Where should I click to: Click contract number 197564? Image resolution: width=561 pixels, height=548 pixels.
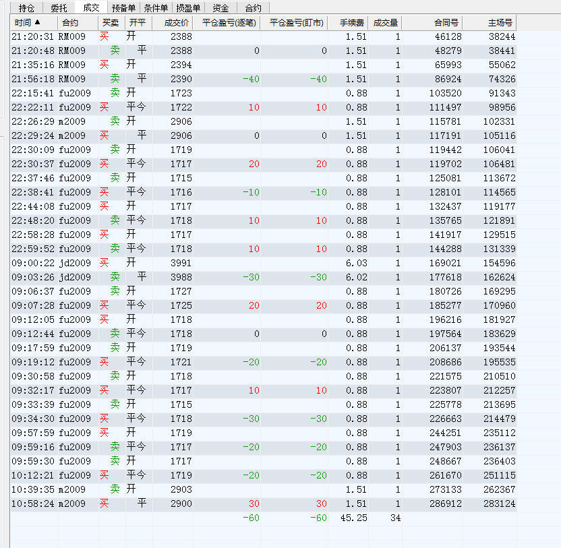pyautogui.click(x=446, y=334)
